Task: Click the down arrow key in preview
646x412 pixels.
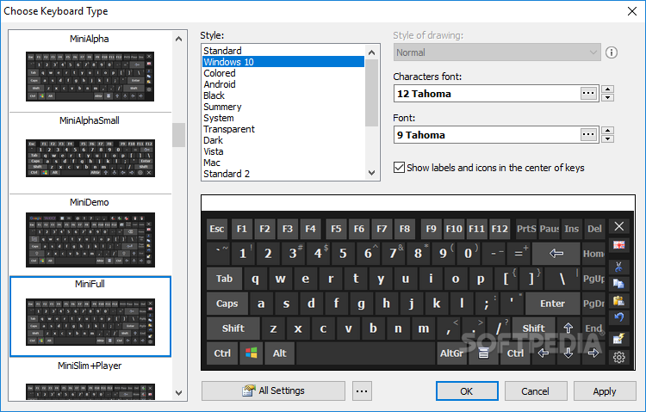Action: [568, 354]
